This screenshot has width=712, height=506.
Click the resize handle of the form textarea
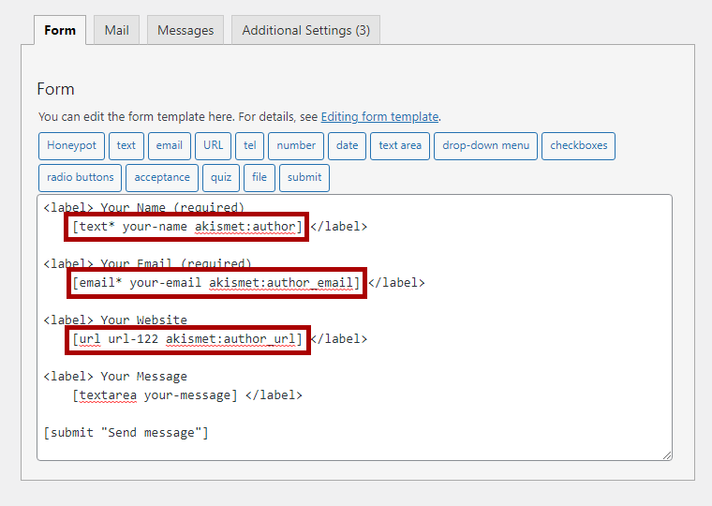[x=667, y=455]
